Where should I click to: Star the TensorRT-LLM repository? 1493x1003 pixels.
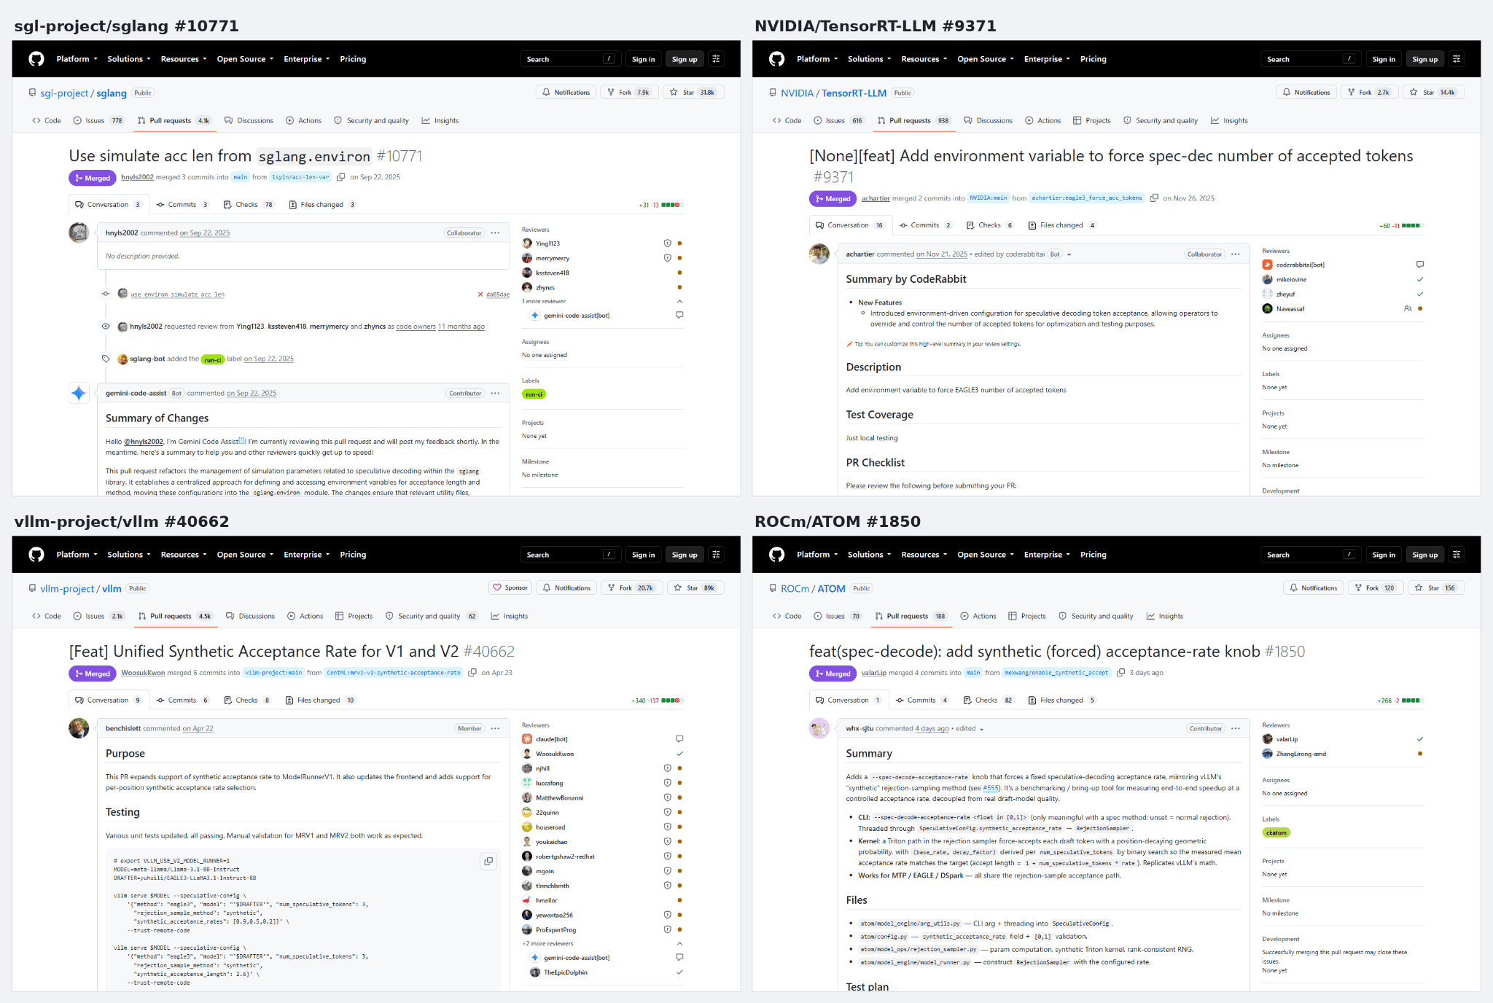(1433, 93)
